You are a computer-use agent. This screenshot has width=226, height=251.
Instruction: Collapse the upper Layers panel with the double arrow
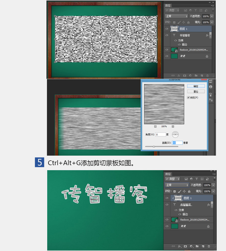(x=209, y=2)
